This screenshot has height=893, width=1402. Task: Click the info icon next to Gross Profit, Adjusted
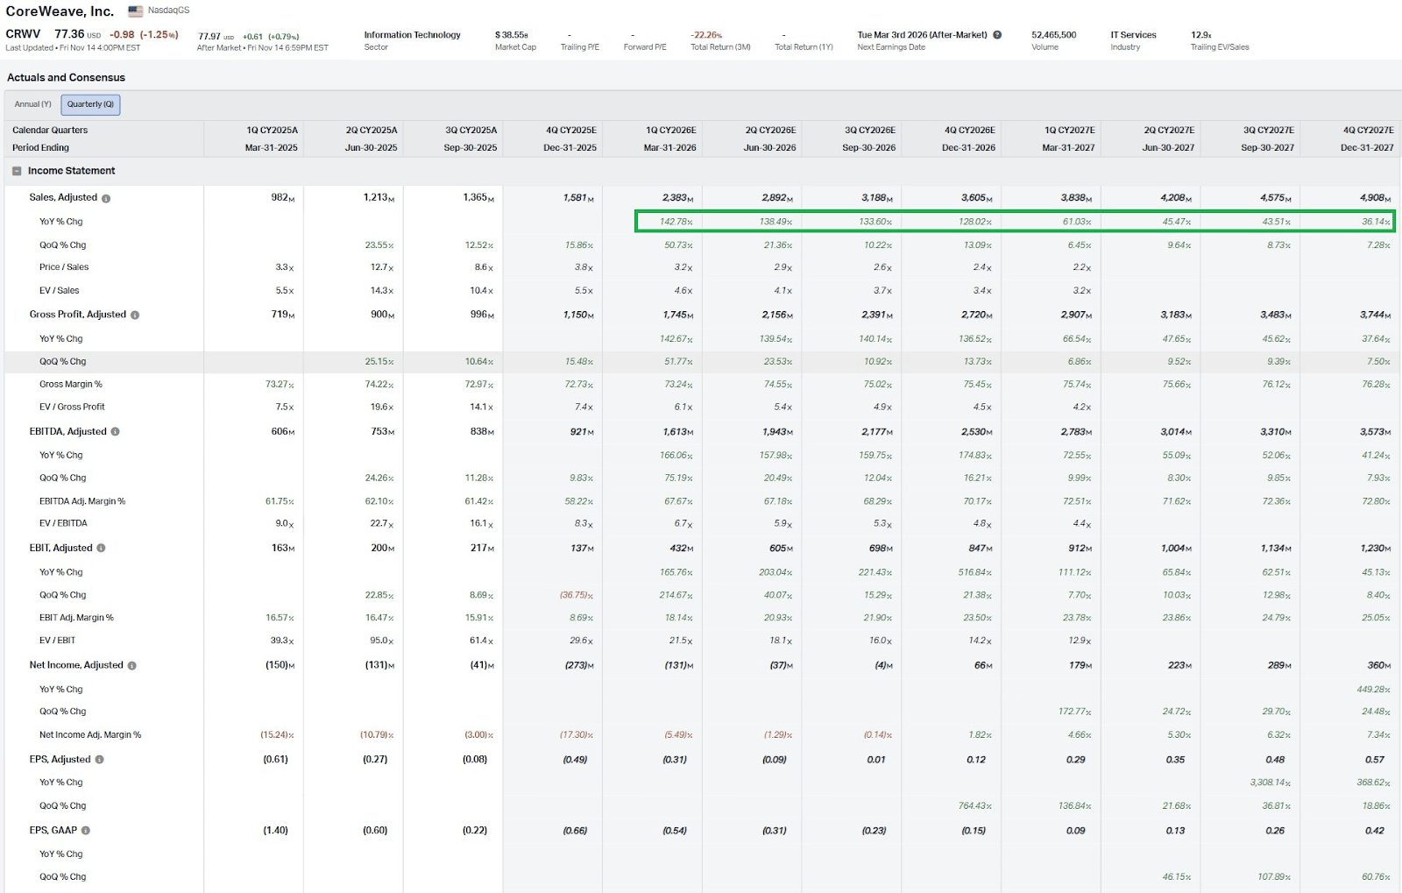135,315
